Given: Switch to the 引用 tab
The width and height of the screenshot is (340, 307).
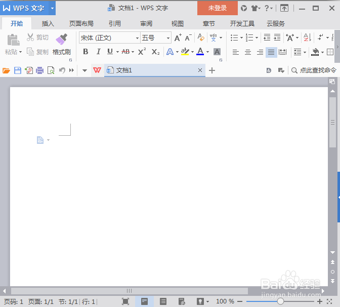Looking at the screenshot, I should click(x=115, y=23).
